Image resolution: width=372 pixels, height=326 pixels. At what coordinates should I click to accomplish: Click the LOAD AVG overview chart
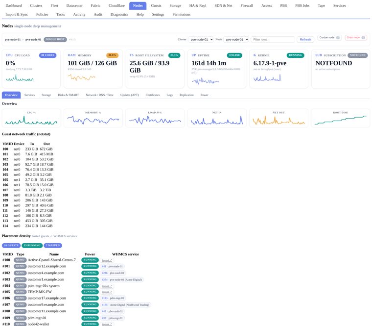pyautogui.click(x=155, y=118)
